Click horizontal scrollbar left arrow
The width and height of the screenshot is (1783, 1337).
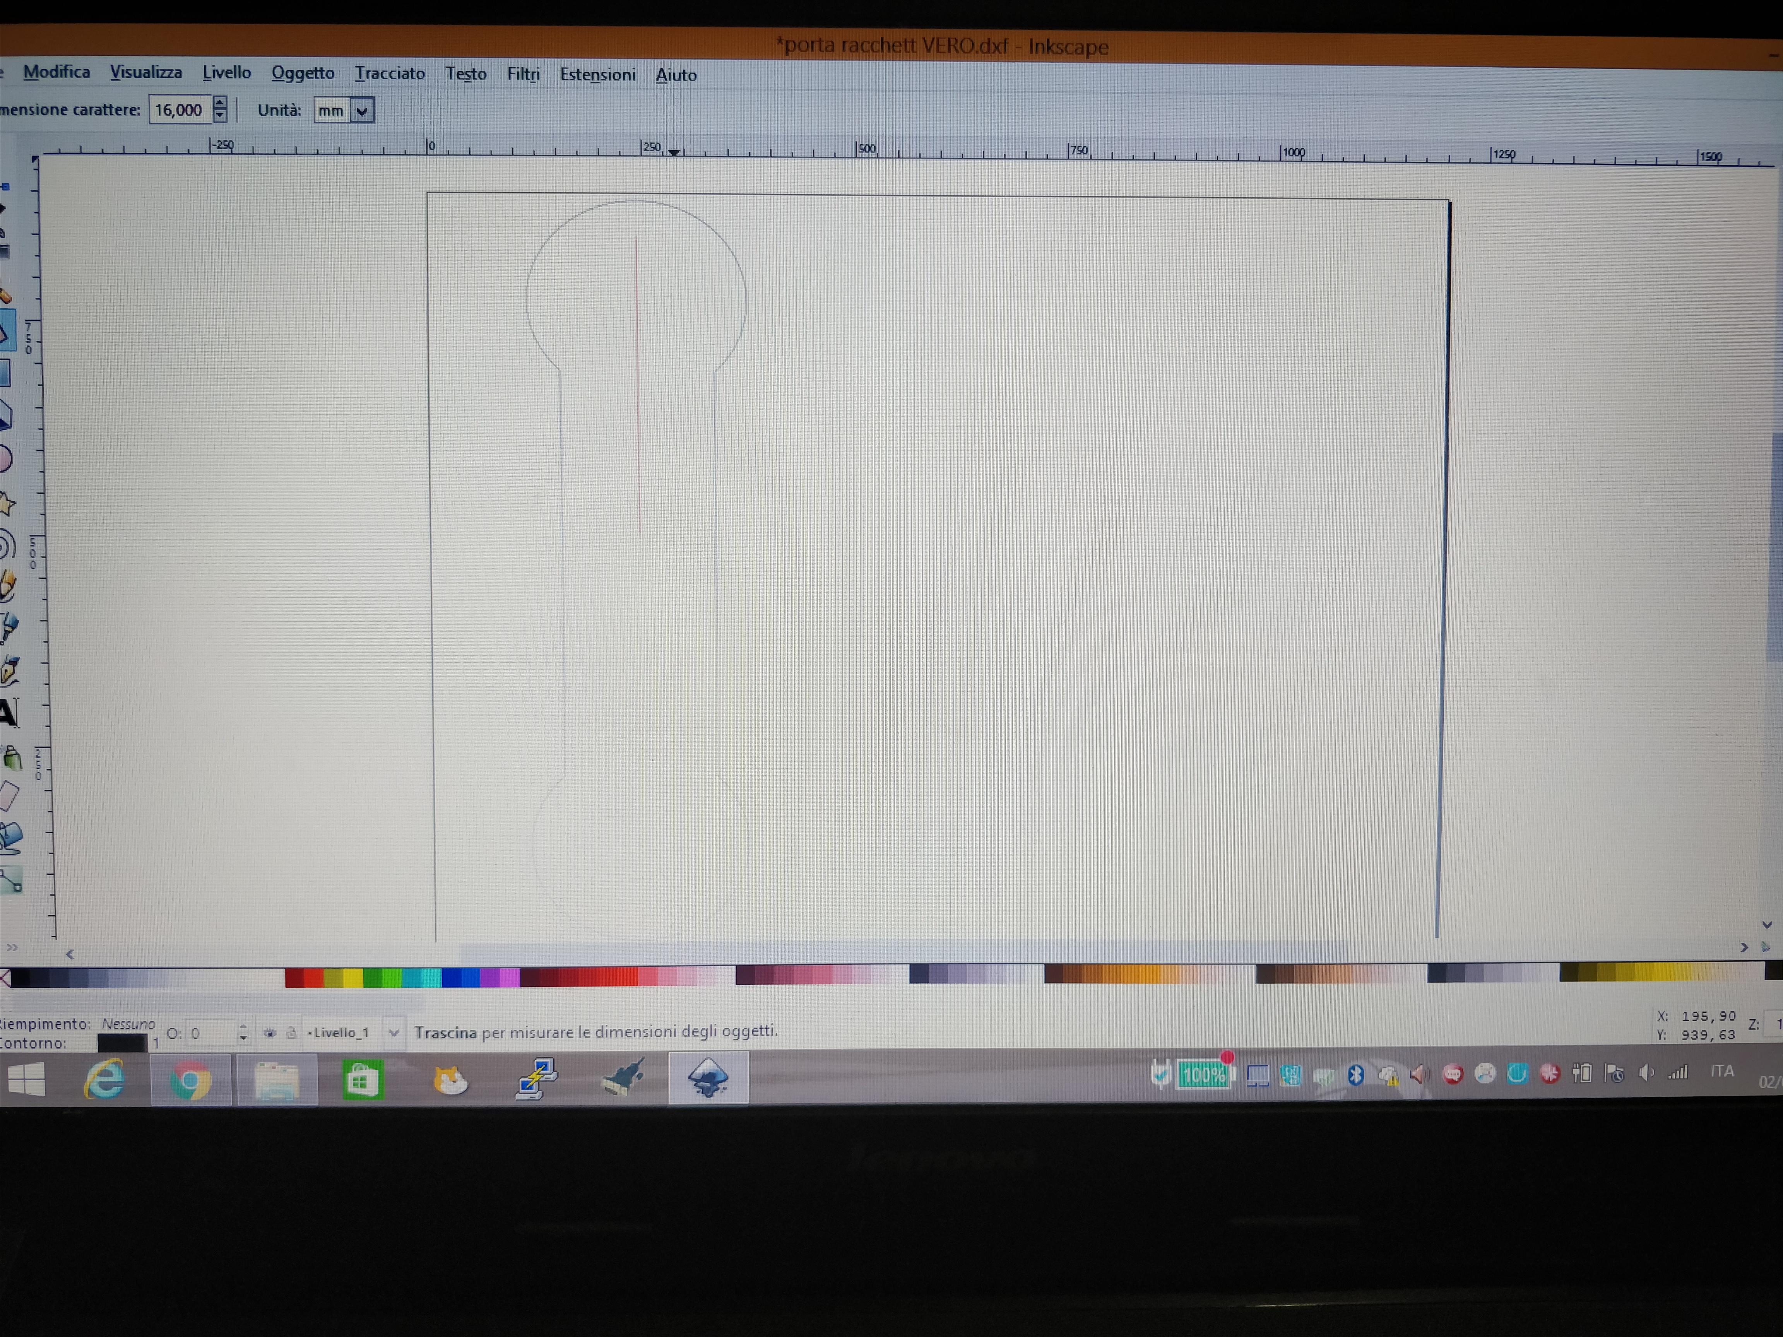click(x=70, y=954)
